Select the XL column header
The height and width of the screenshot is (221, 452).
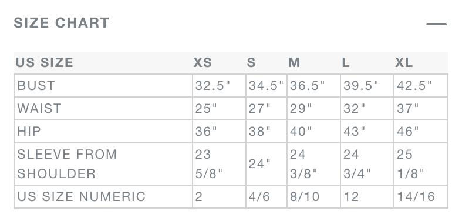pos(404,63)
